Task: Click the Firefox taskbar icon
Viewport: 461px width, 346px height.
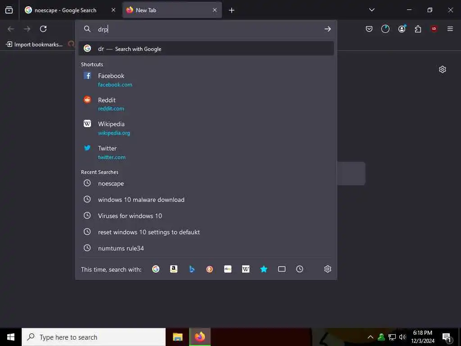Action: pos(200,337)
